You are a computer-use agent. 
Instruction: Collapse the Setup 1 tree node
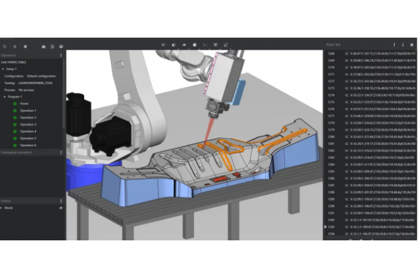pos(2,69)
